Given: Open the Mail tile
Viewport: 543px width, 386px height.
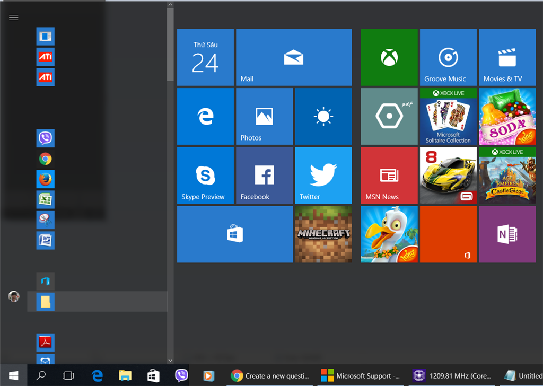Looking at the screenshot, I should coord(294,57).
